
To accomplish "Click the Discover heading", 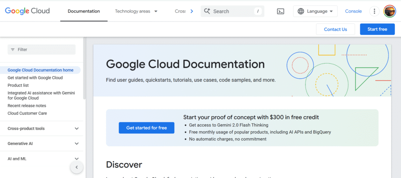I will pos(124,165).
